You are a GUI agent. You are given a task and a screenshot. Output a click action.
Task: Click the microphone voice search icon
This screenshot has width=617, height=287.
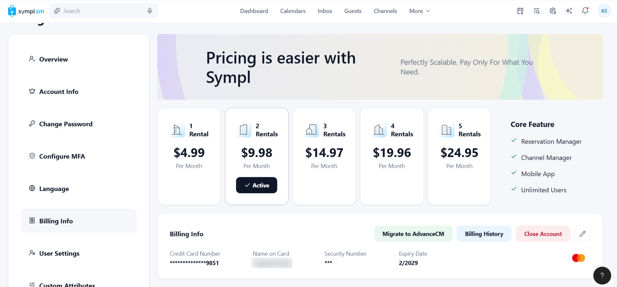(150, 11)
